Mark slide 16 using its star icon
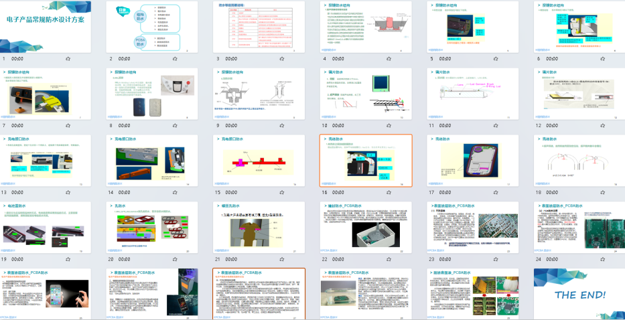Viewport: 625px width, 320px height. click(x=389, y=193)
